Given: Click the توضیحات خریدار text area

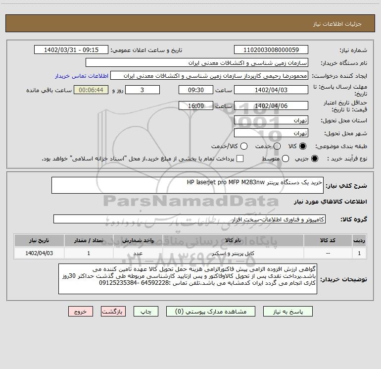Looking at the screenshot, I should click(x=188, y=279).
